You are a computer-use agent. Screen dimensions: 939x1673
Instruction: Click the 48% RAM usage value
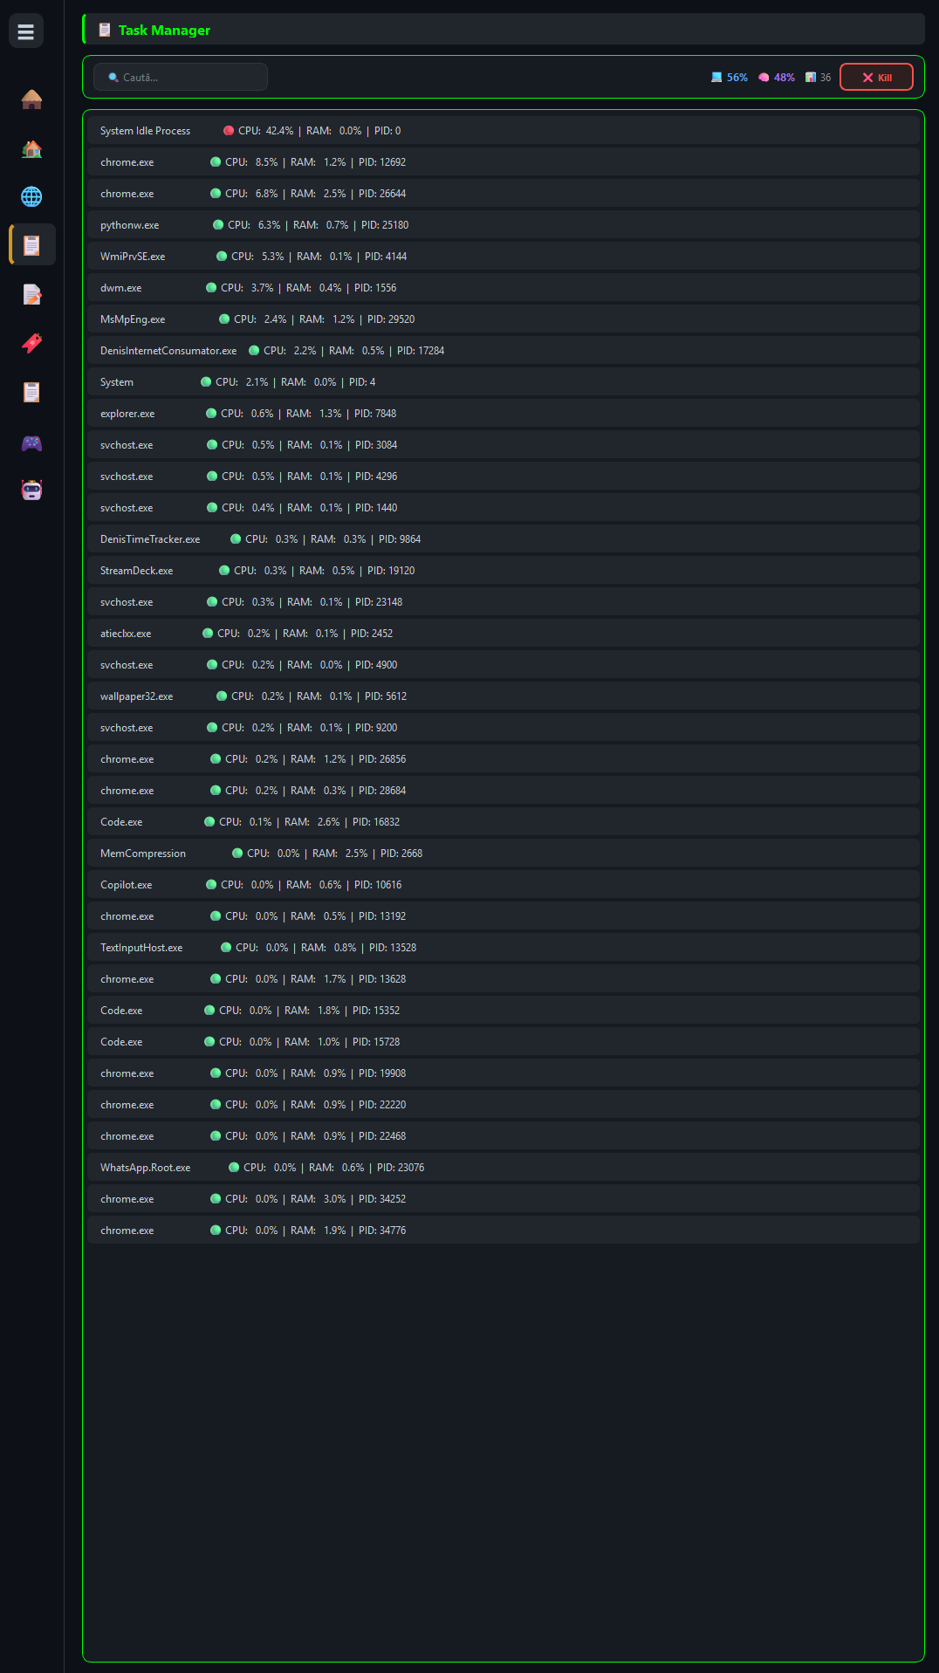785,78
